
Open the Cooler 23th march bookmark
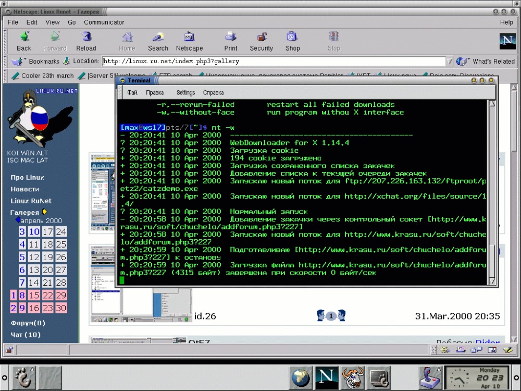(x=42, y=76)
